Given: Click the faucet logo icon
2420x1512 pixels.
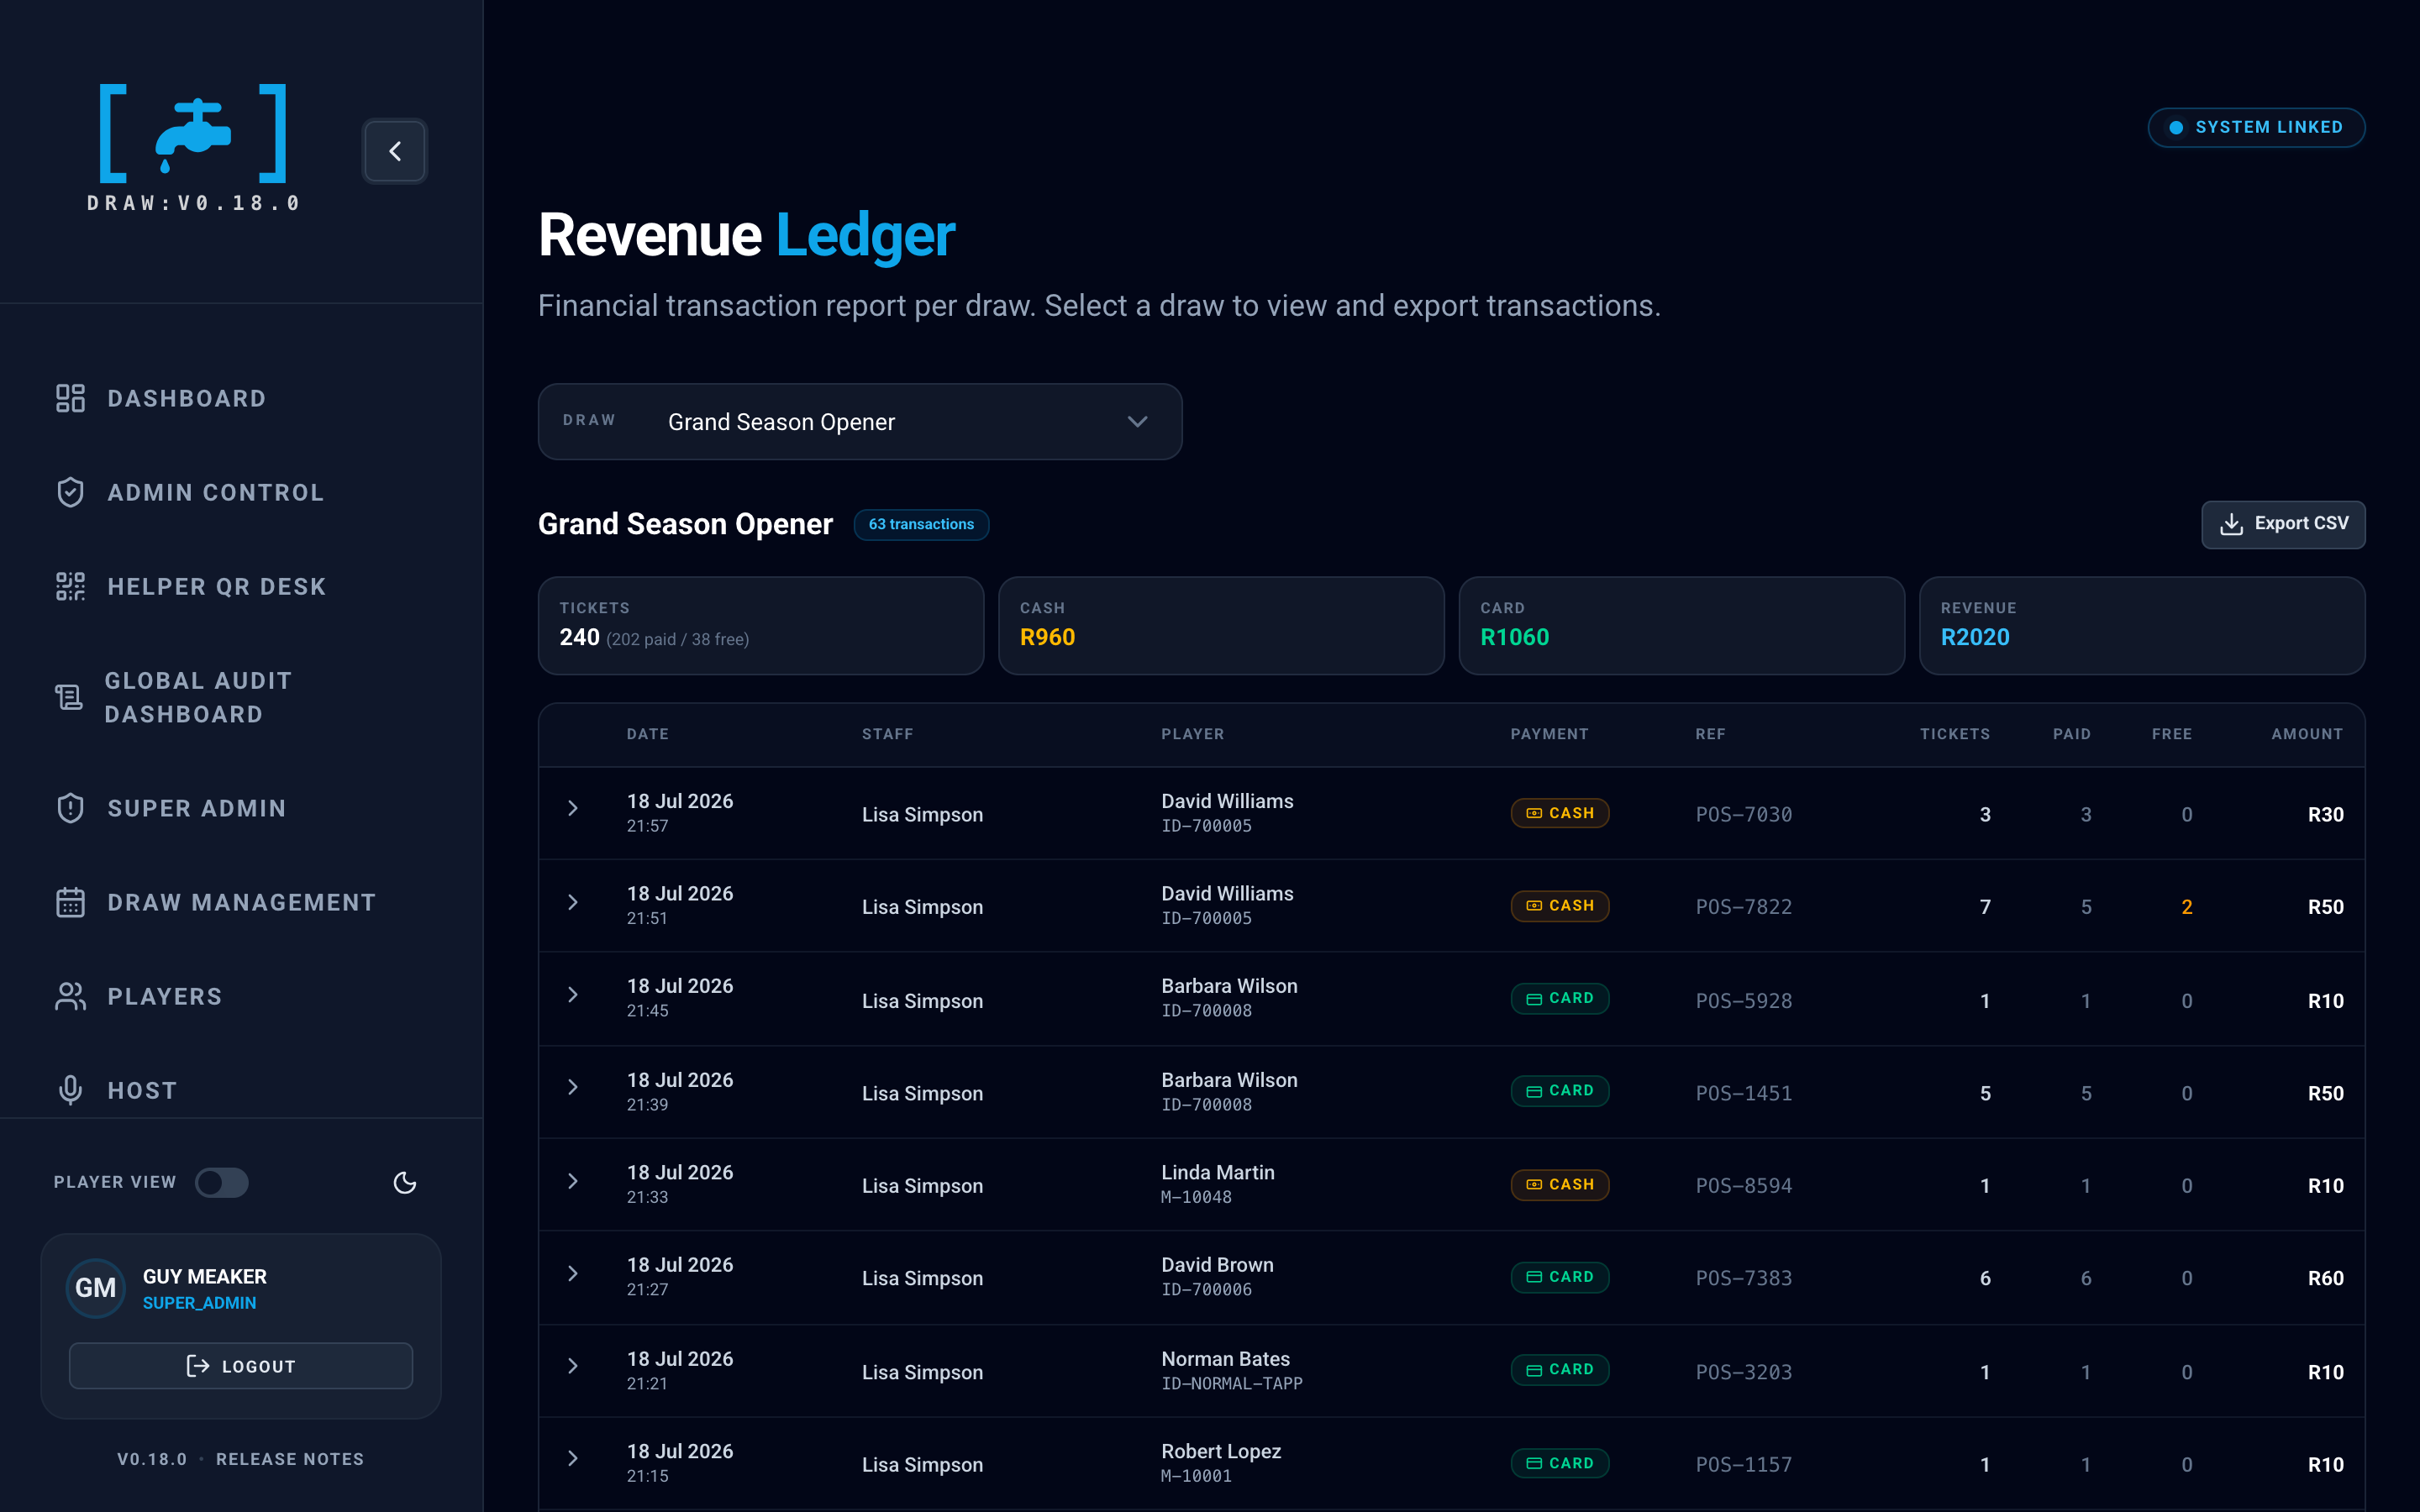Looking at the screenshot, I should [x=193, y=134].
